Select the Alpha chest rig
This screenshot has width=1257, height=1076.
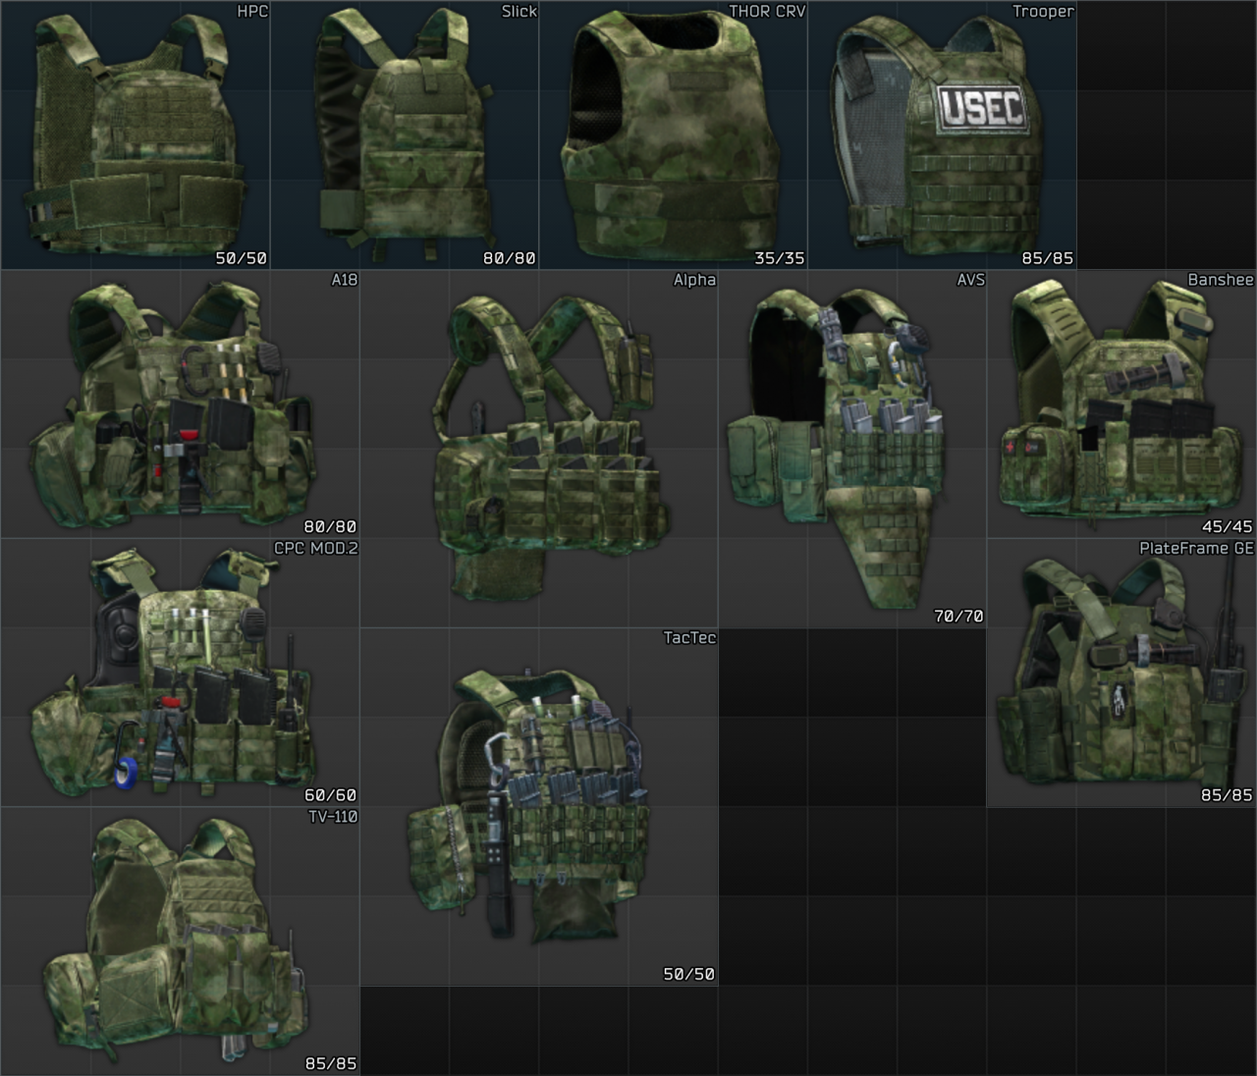(x=539, y=449)
